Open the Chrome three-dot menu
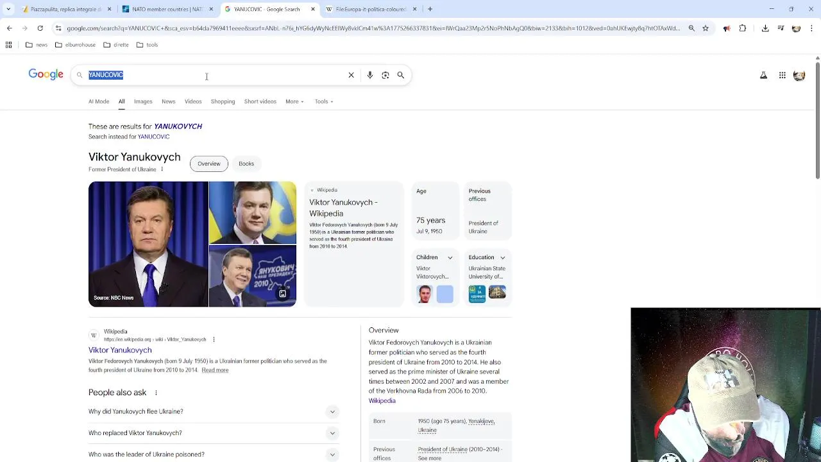Screen dimensions: 821x462 (x=812, y=28)
